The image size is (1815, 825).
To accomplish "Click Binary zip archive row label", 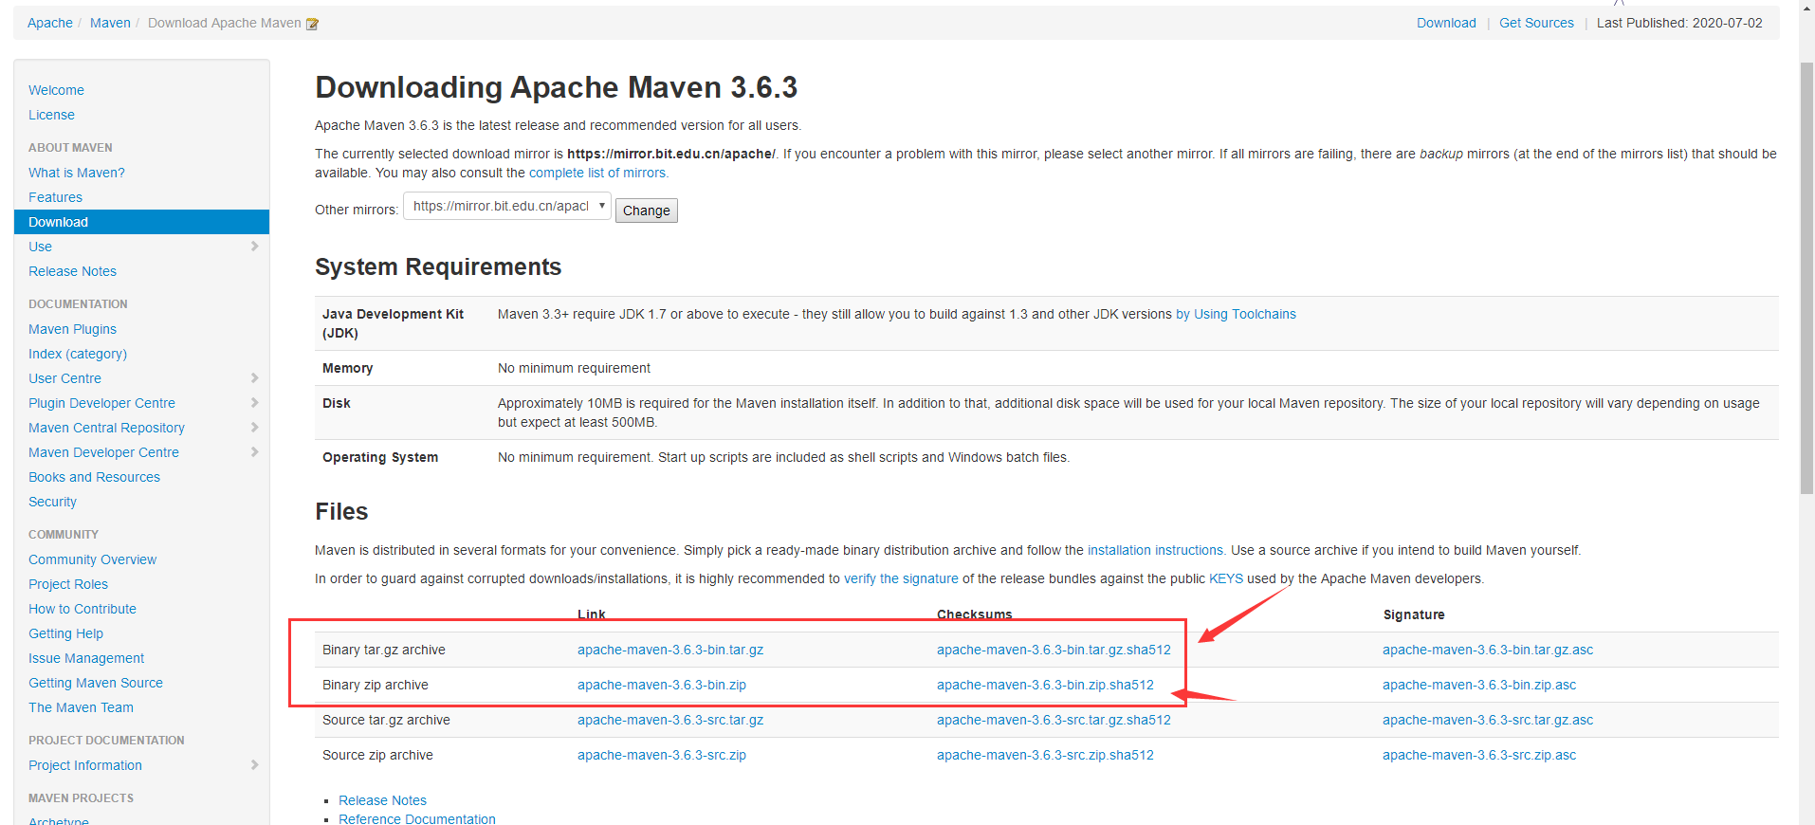I will point(376,685).
